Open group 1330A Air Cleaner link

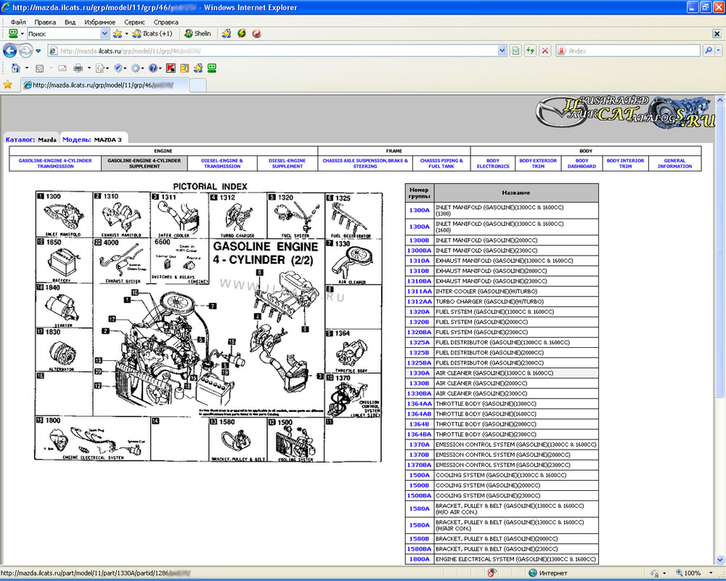(419, 373)
